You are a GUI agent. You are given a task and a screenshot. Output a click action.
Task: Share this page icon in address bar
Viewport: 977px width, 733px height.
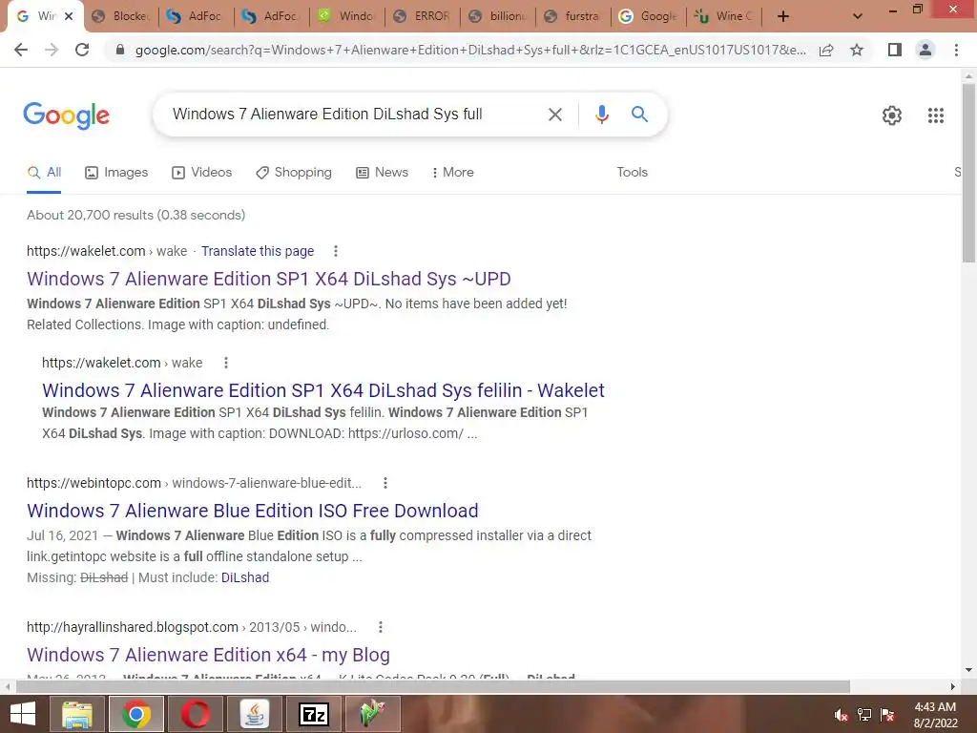tap(826, 50)
